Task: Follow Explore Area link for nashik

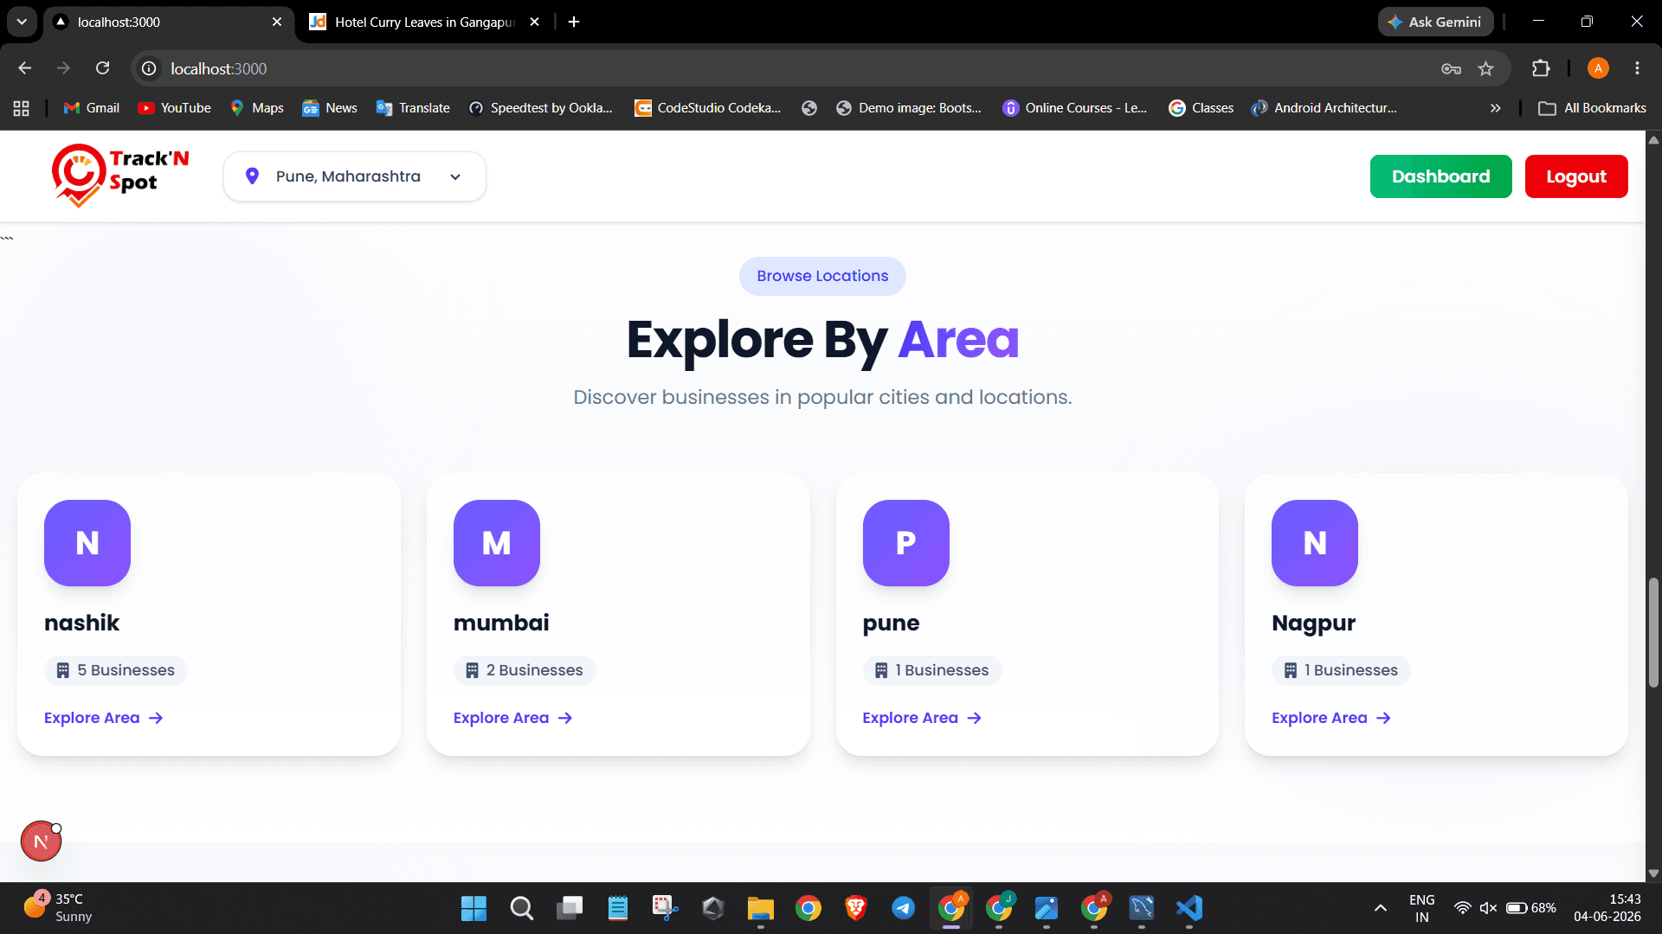Action: coord(104,718)
